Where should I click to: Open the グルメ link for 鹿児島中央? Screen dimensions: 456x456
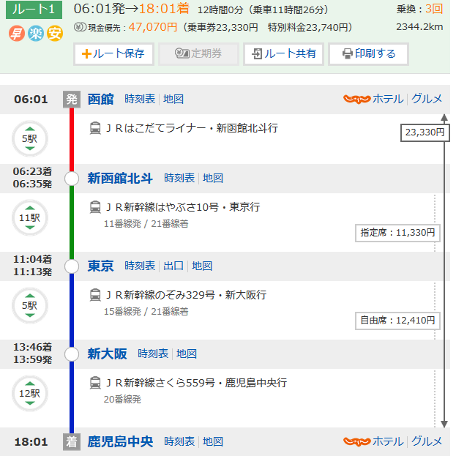click(x=427, y=441)
